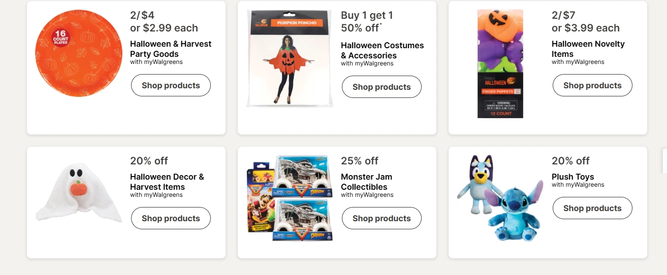
Task: Click Shop products for Monster Jam Collectibles
Action: (382, 218)
